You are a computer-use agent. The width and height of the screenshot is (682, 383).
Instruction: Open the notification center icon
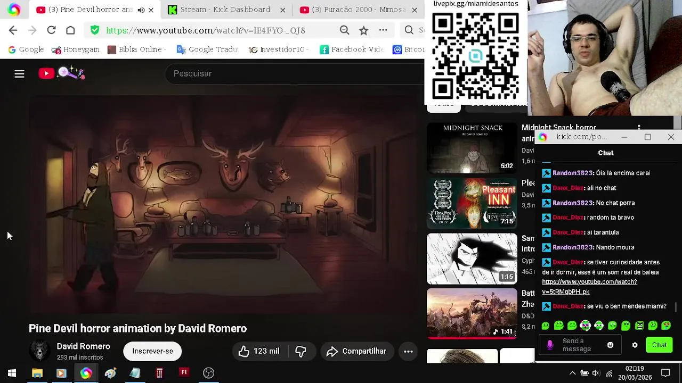[x=665, y=373]
